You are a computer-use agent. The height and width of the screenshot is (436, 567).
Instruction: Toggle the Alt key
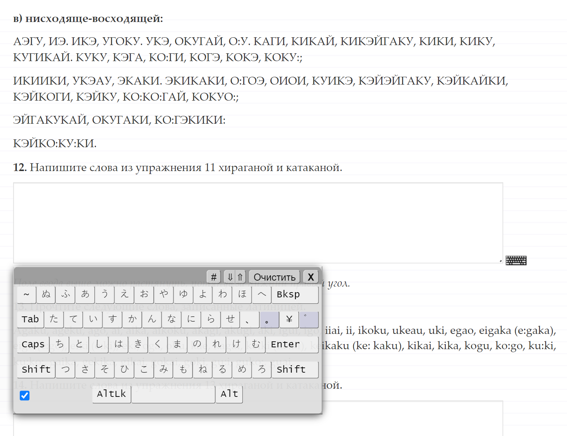point(229,394)
